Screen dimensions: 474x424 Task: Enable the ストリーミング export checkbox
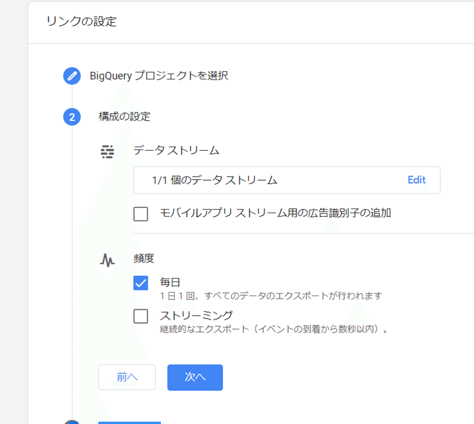(140, 316)
